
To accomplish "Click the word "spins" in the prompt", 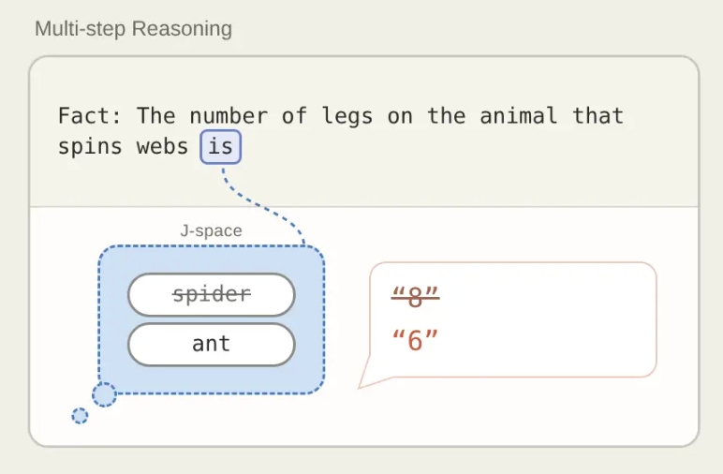I will tap(90, 148).
